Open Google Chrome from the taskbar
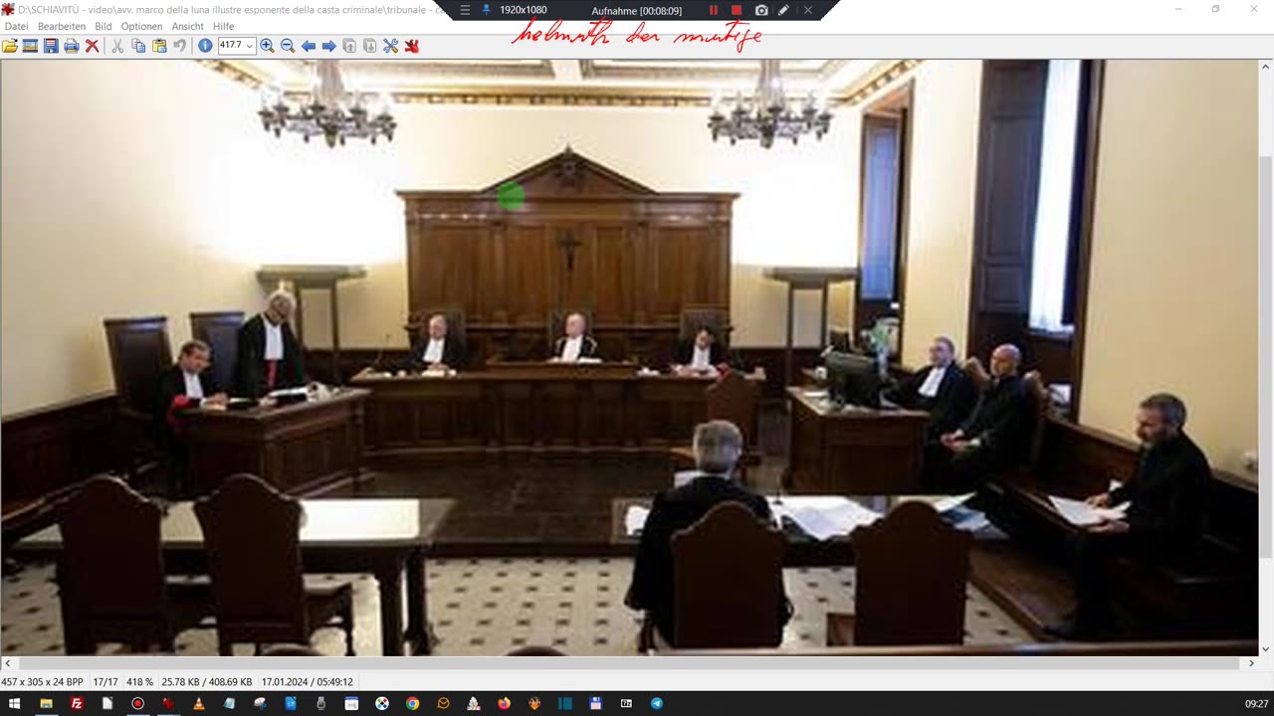This screenshot has width=1274, height=716. click(x=412, y=703)
